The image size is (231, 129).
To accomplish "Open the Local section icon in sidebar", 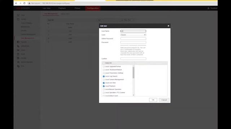I will 18,15.
